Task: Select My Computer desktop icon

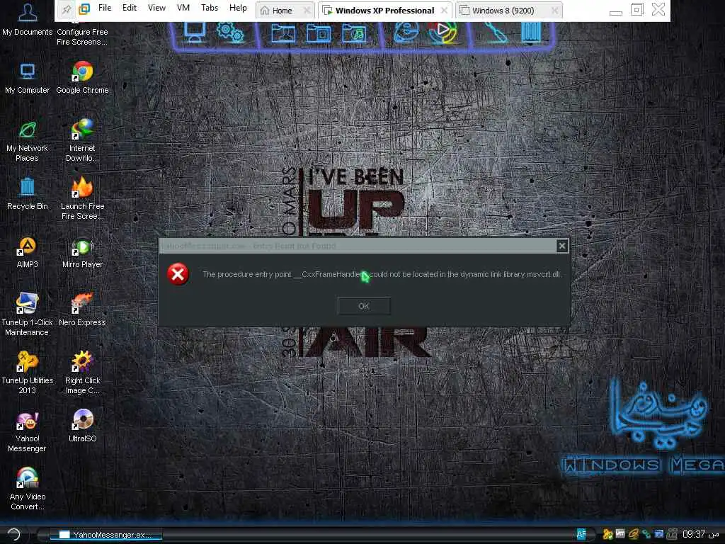Action: click(28, 78)
